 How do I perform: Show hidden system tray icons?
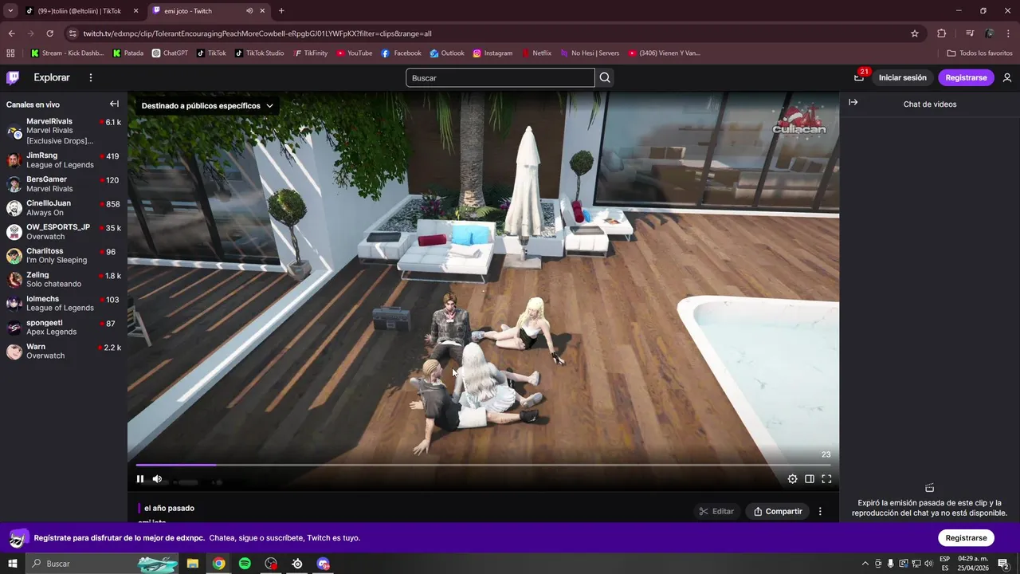pos(865,564)
